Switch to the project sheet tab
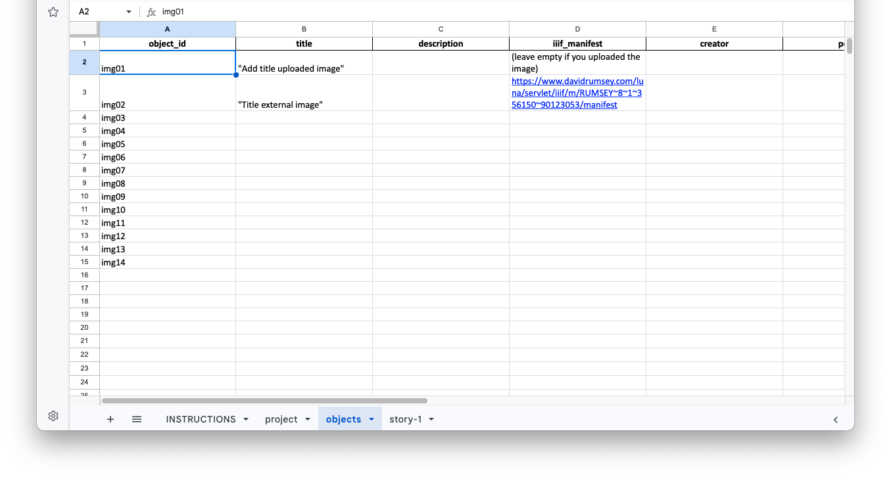The image size is (891, 479). pyautogui.click(x=281, y=419)
